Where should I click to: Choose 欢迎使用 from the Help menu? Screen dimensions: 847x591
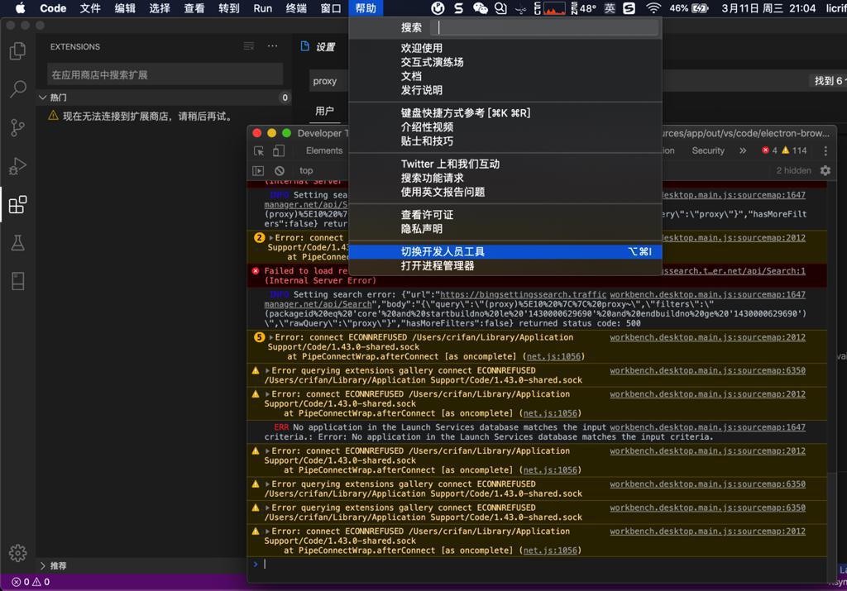505,48
